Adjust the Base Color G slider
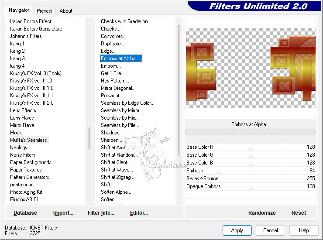Image resolution: width=323 pixels, height=240 pixels. click(x=251, y=155)
